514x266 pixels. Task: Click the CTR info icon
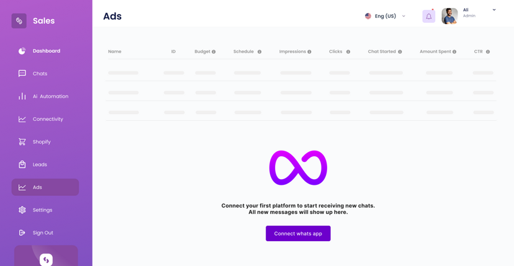(488, 52)
